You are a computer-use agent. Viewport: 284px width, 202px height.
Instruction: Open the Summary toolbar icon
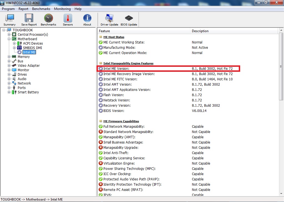(10, 20)
